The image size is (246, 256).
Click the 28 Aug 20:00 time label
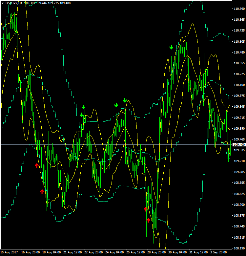tap(156, 252)
